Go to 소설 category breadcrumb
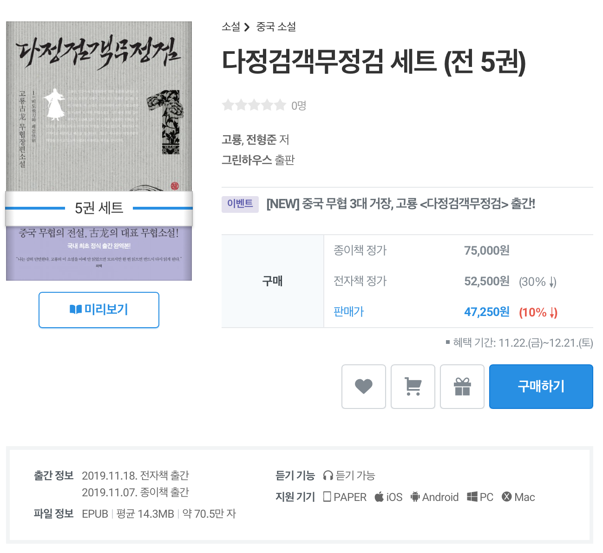Image resolution: width=603 pixels, height=553 pixels. click(231, 27)
